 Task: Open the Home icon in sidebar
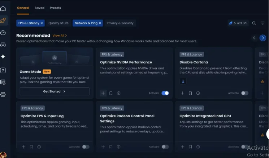coord(3,8)
